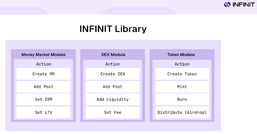Click Action label in Money Market Module
This screenshot has width=257, height=134.
[44, 64]
